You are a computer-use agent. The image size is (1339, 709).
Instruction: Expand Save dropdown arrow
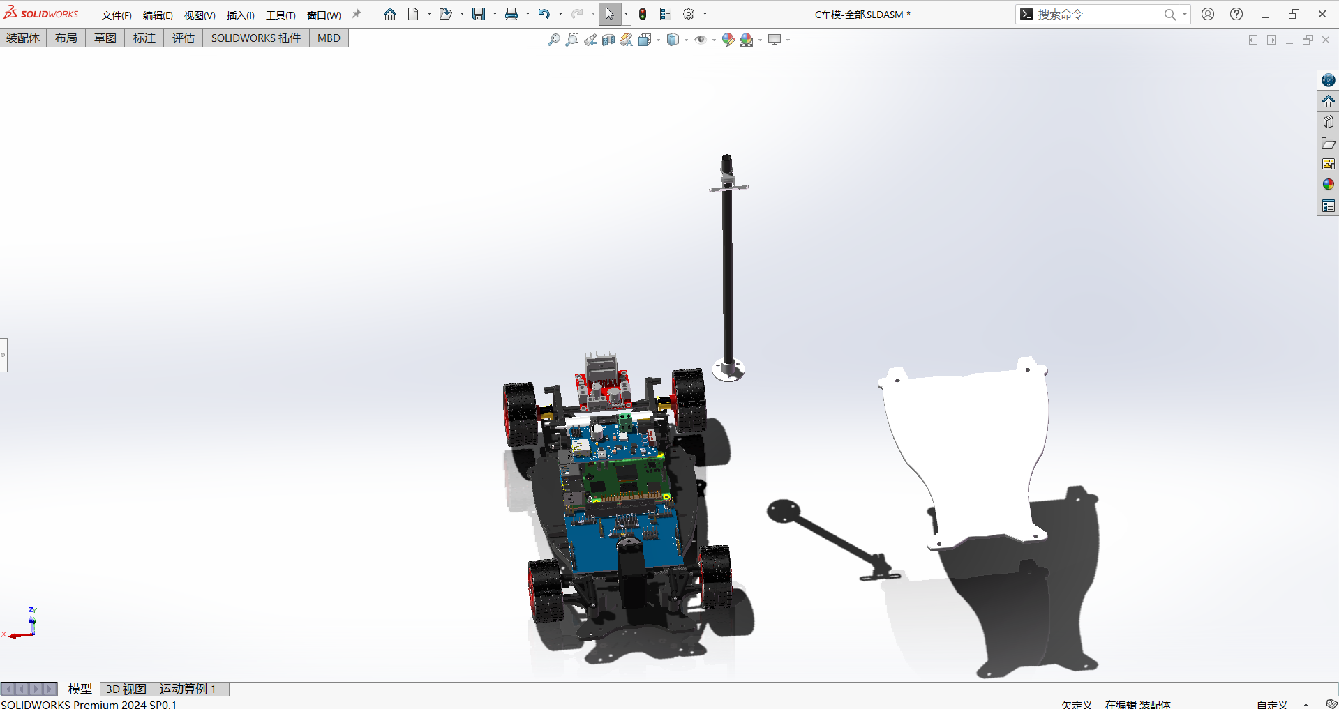495,14
